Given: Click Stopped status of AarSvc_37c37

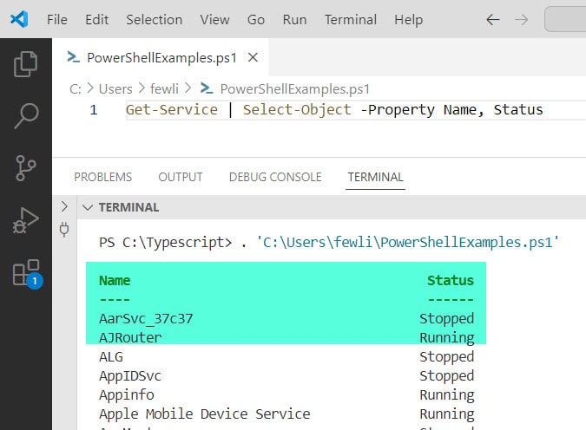Looking at the screenshot, I should [x=446, y=319].
